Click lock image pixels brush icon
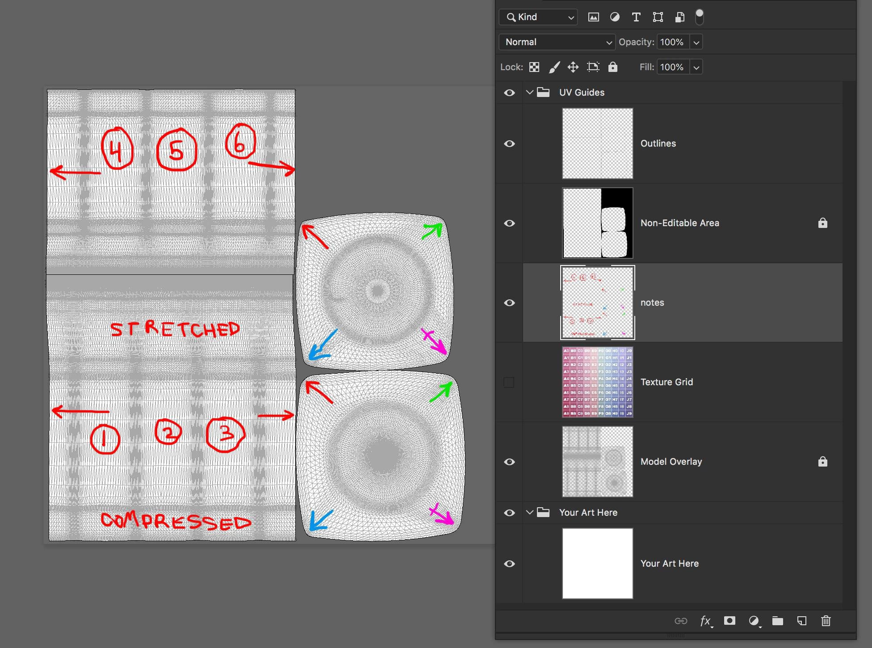This screenshot has width=872, height=648. click(554, 67)
